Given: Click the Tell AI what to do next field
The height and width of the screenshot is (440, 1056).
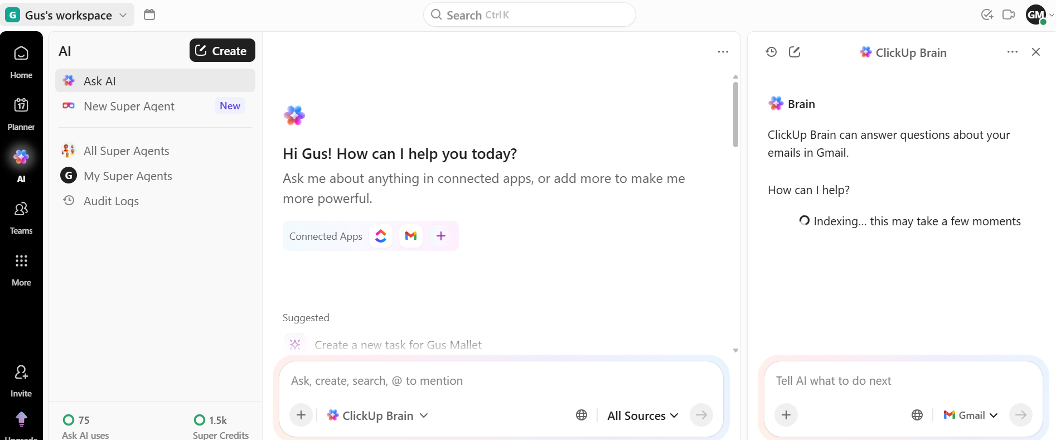Looking at the screenshot, I should coord(870,381).
